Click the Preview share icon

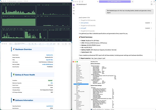(66, 44)
